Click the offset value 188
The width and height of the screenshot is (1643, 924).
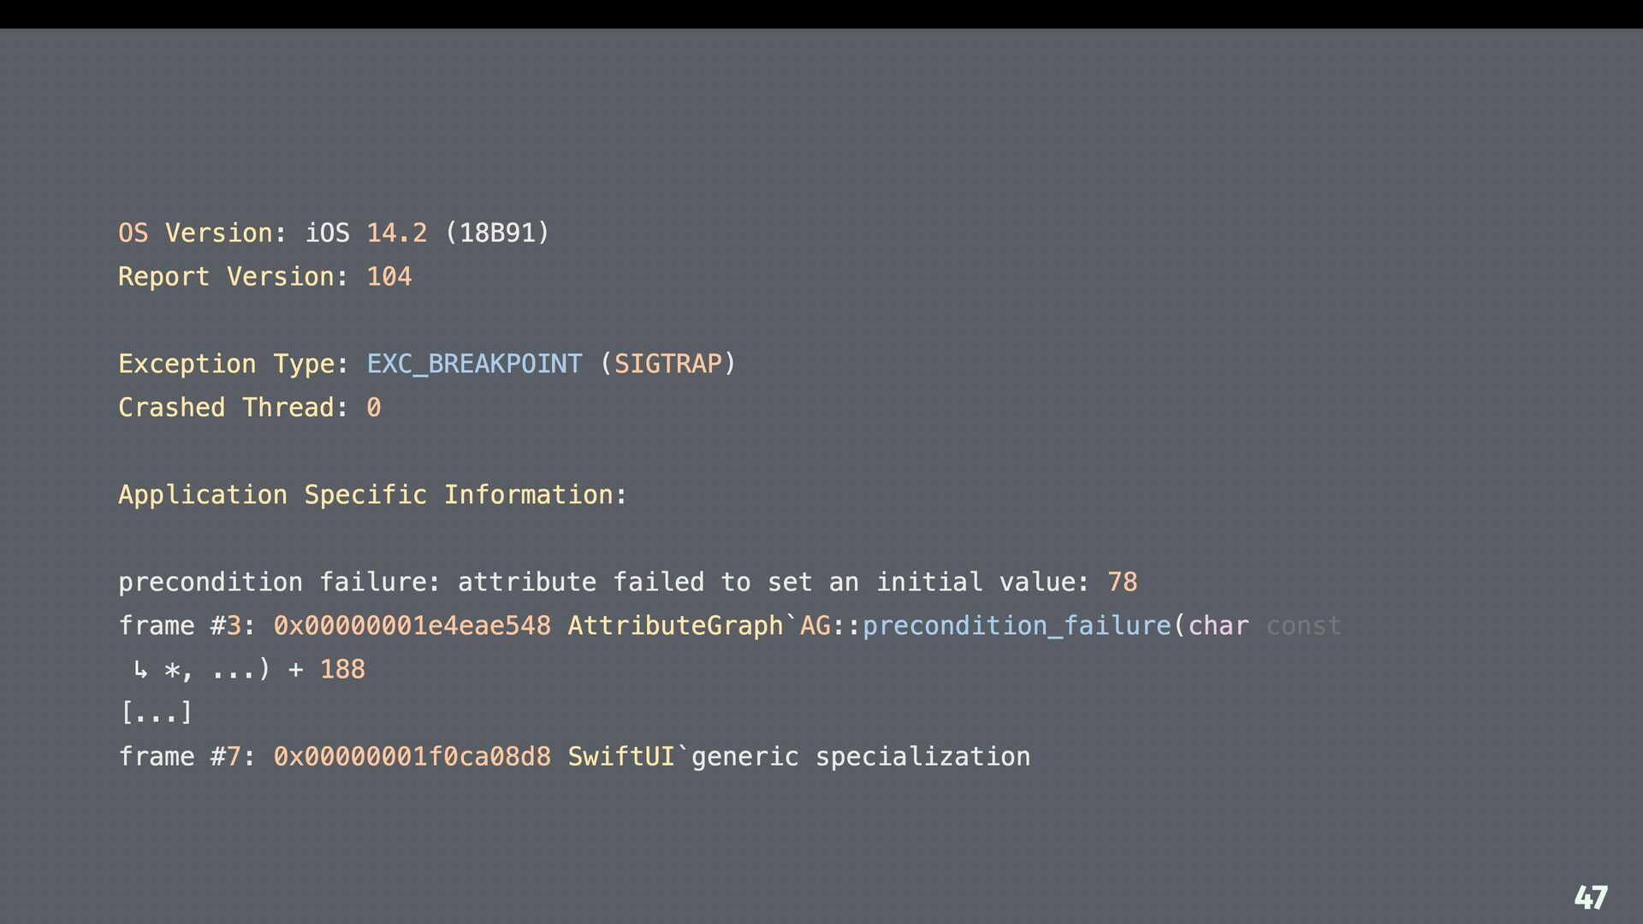click(342, 669)
